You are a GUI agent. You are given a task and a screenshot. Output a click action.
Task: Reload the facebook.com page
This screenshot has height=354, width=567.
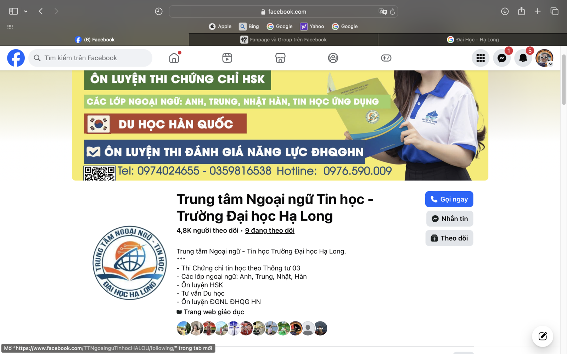click(x=392, y=12)
